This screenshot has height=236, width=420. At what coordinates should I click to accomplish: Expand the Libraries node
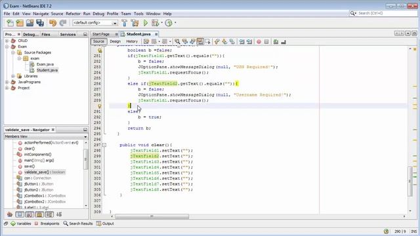click(x=13, y=76)
